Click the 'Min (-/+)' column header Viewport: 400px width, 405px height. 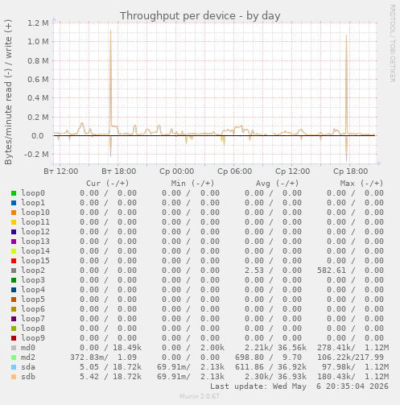[192, 184]
